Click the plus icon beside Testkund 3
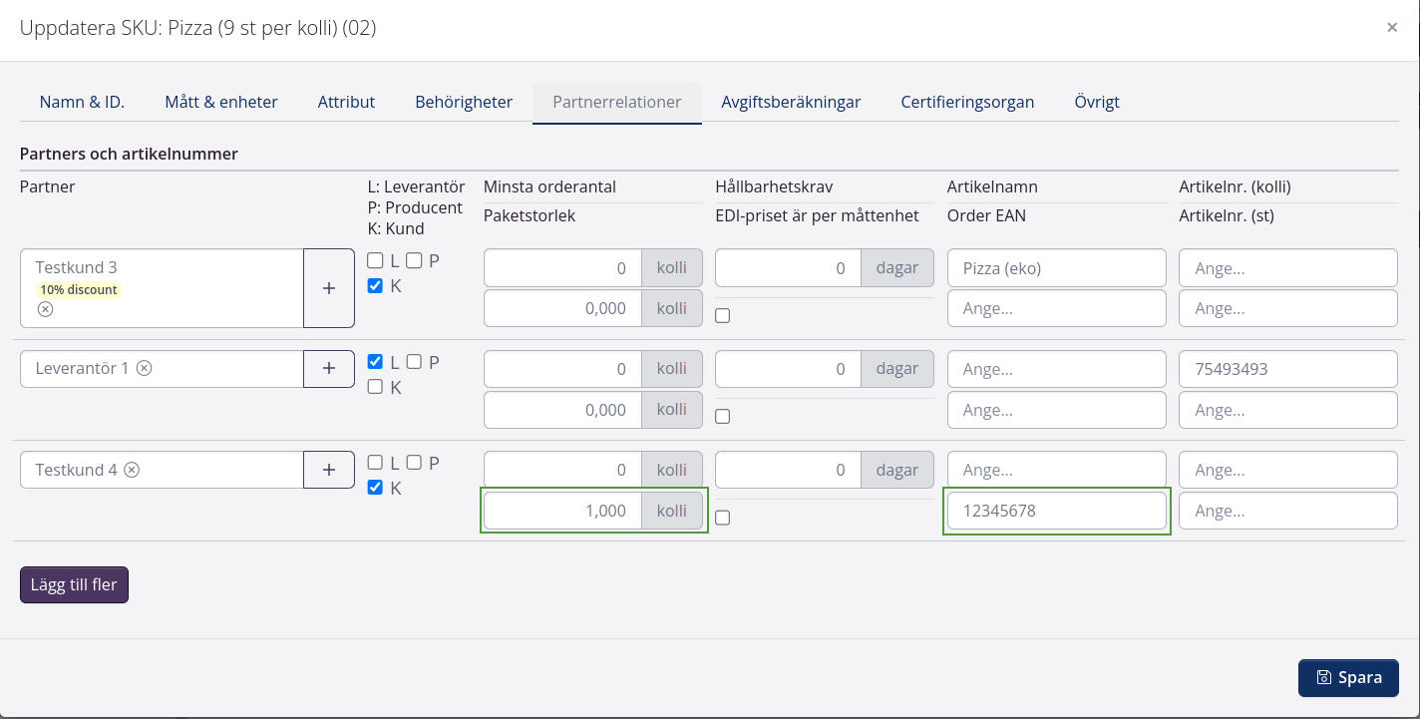This screenshot has width=1420, height=719. (x=328, y=287)
